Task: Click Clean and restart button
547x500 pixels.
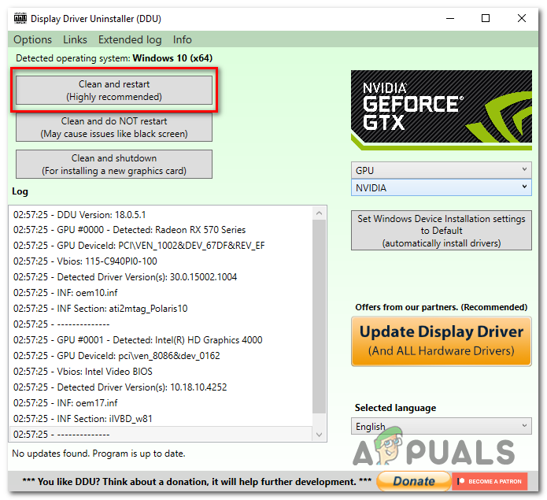Action: pos(114,91)
